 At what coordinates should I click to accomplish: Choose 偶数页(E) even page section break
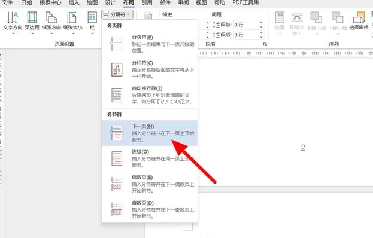pos(150,184)
